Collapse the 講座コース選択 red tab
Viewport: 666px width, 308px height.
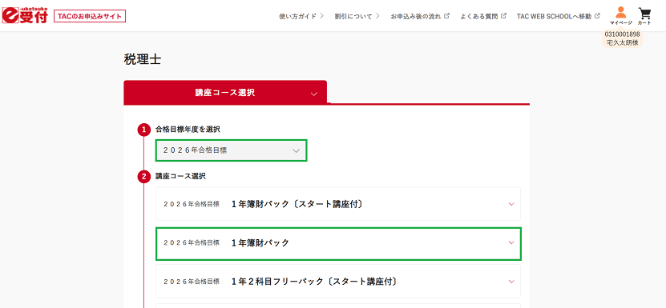point(225,93)
